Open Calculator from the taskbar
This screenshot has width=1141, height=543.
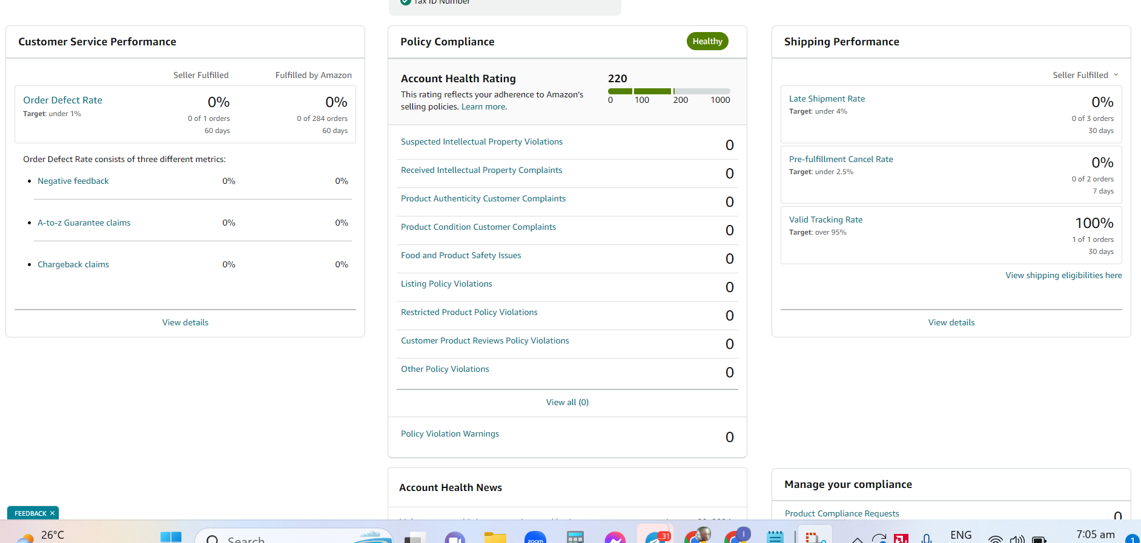[x=575, y=537]
